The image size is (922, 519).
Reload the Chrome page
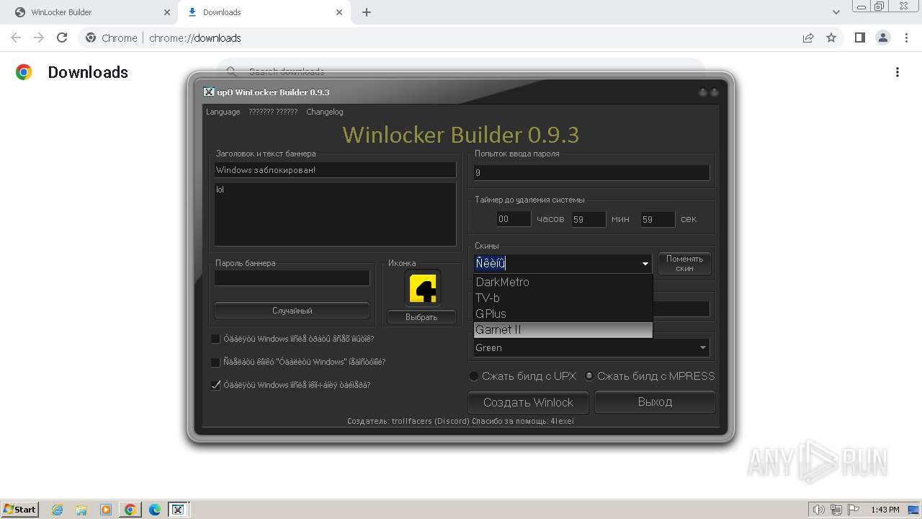point(62,37)
